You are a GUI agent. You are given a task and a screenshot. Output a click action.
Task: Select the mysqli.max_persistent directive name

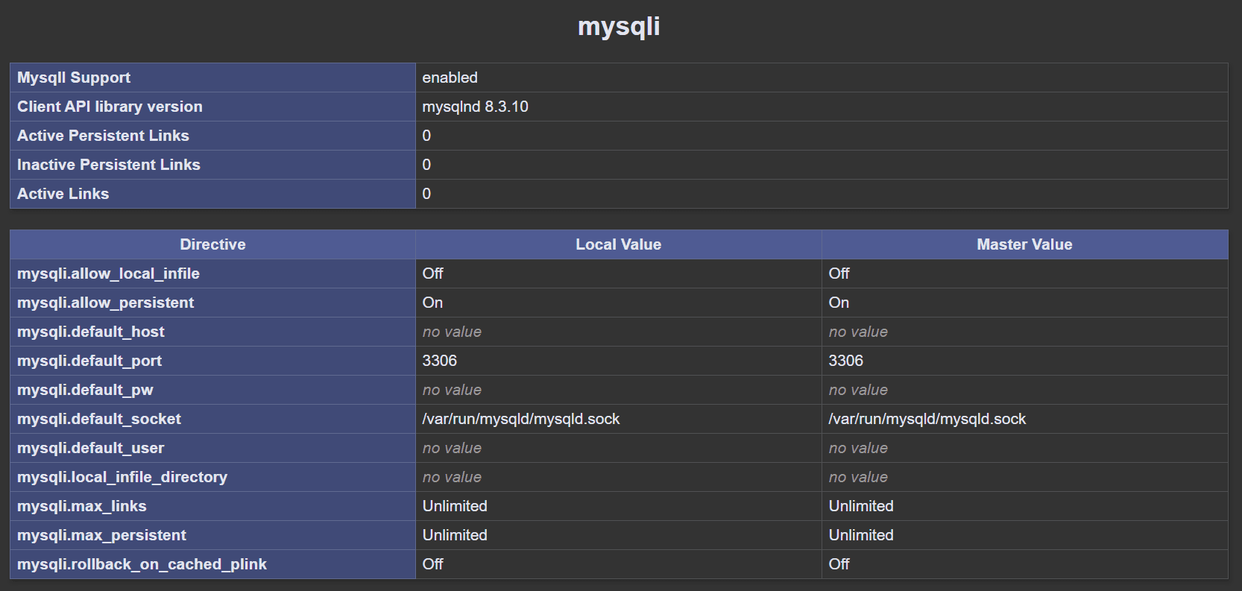pos(101,535)
